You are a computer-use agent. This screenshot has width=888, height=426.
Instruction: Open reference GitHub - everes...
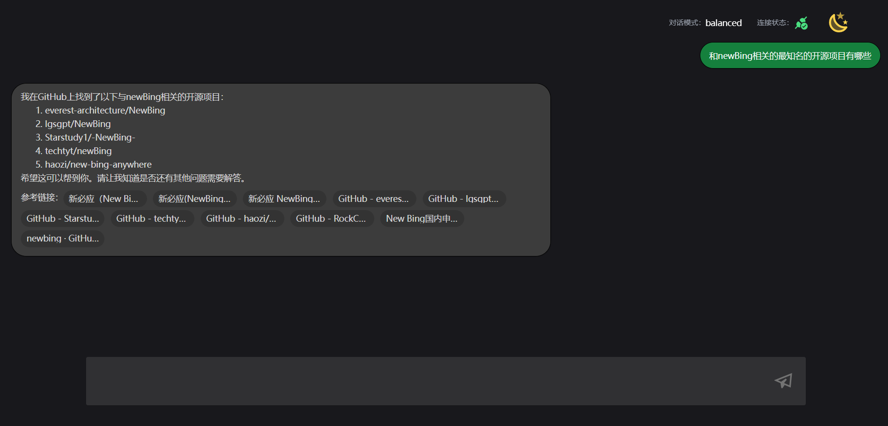click(374, 199)
